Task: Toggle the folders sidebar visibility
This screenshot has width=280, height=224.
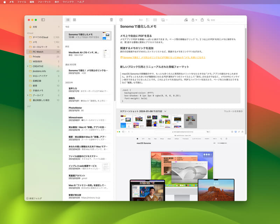Action: pyautogui.click(x=43, y=20)
